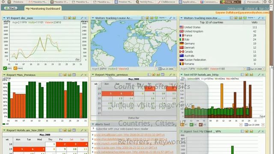Close the Report Monitis_previous panel

pyautogui.click(x=174, y=75)
